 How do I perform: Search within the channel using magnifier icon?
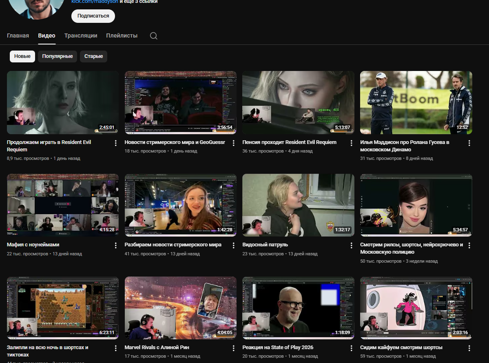coord(153,35)
